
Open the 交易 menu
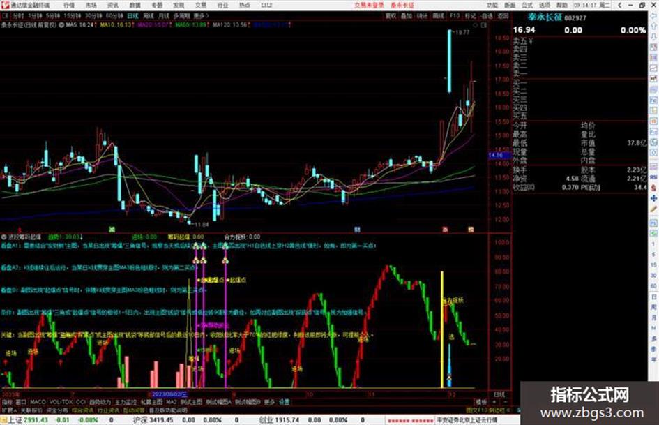[201, 6]
